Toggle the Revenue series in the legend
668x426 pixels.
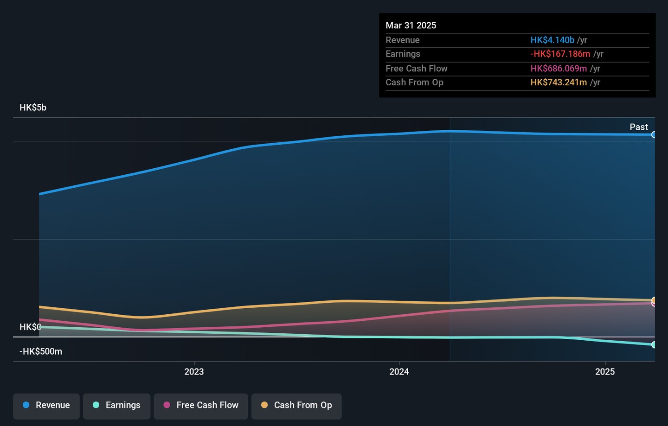point(46,406)
